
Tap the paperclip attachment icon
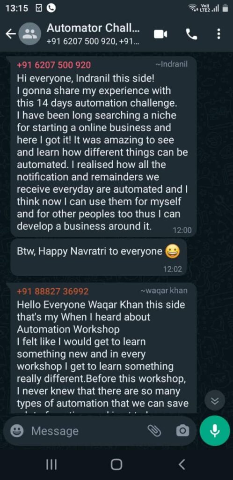coord(154,431)
